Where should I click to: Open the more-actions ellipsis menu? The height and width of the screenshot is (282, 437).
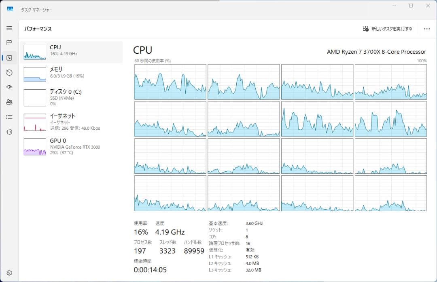(x=426, y=29)
